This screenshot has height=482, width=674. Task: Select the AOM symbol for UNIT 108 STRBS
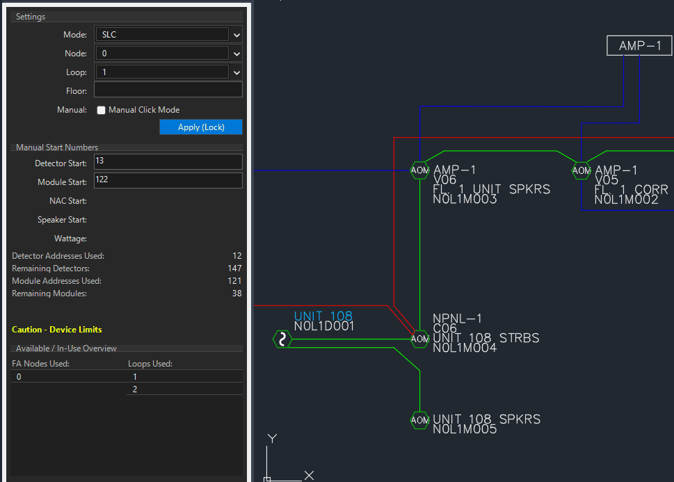pos(419,339)
